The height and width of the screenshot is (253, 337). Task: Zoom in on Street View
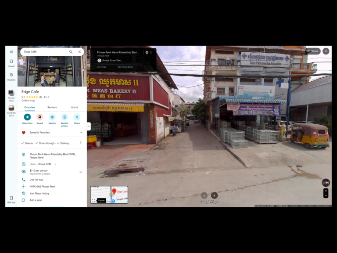coord(326,191)
